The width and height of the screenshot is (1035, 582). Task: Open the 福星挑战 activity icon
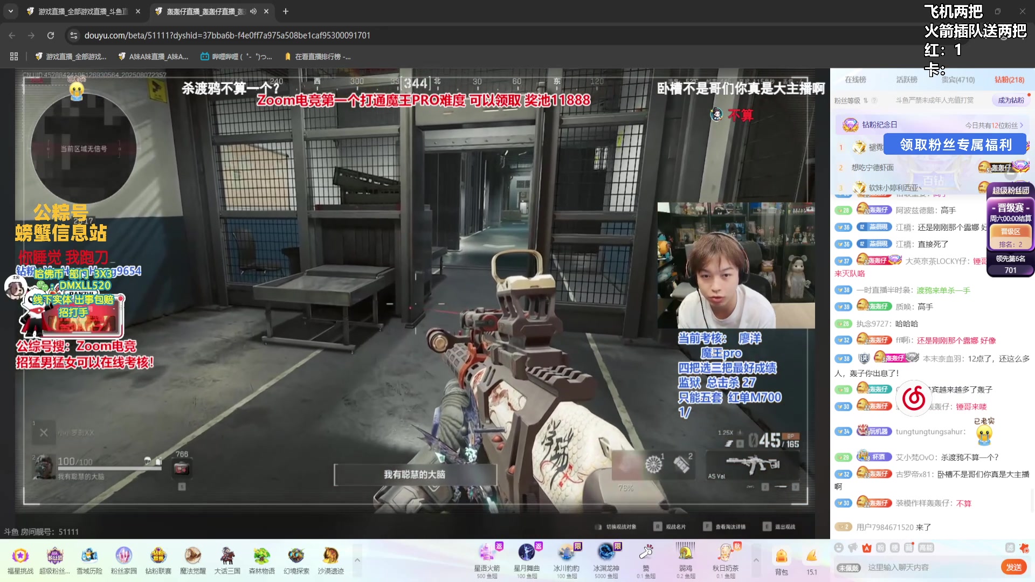(20, 560)
